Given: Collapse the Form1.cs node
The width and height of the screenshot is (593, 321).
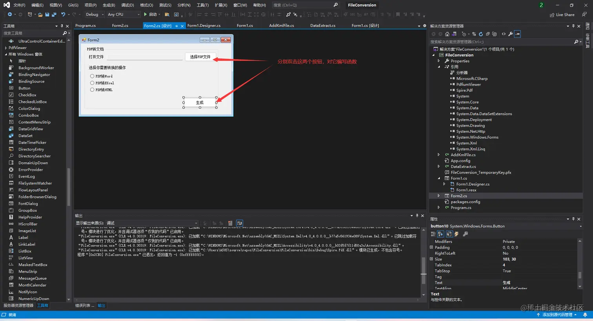Looking at the screenshot, I should pos(439,178).
